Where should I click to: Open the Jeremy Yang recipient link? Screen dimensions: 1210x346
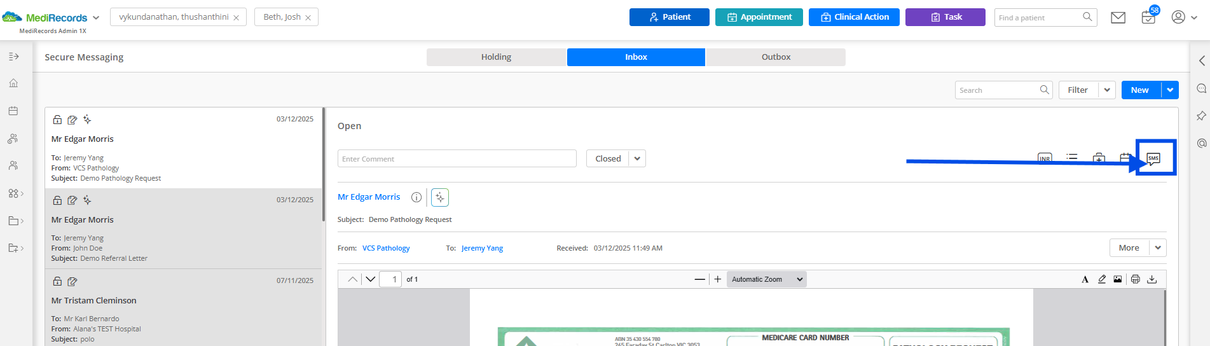coord(482,248)
